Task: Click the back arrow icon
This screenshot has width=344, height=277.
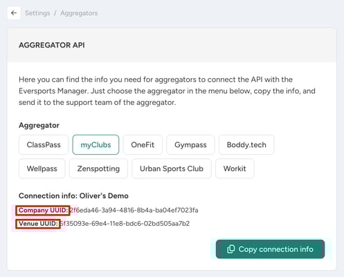Action: pyautogui.click(x=14, y=13)
